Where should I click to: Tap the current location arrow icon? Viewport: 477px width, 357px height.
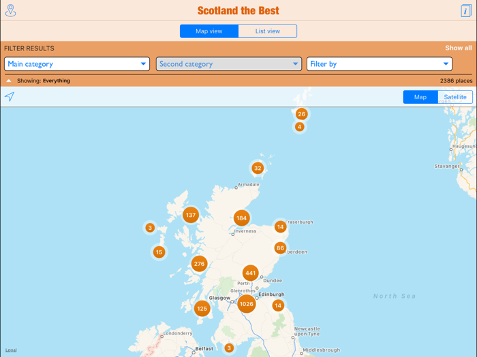pyautogui.click(x=10, y=97)
